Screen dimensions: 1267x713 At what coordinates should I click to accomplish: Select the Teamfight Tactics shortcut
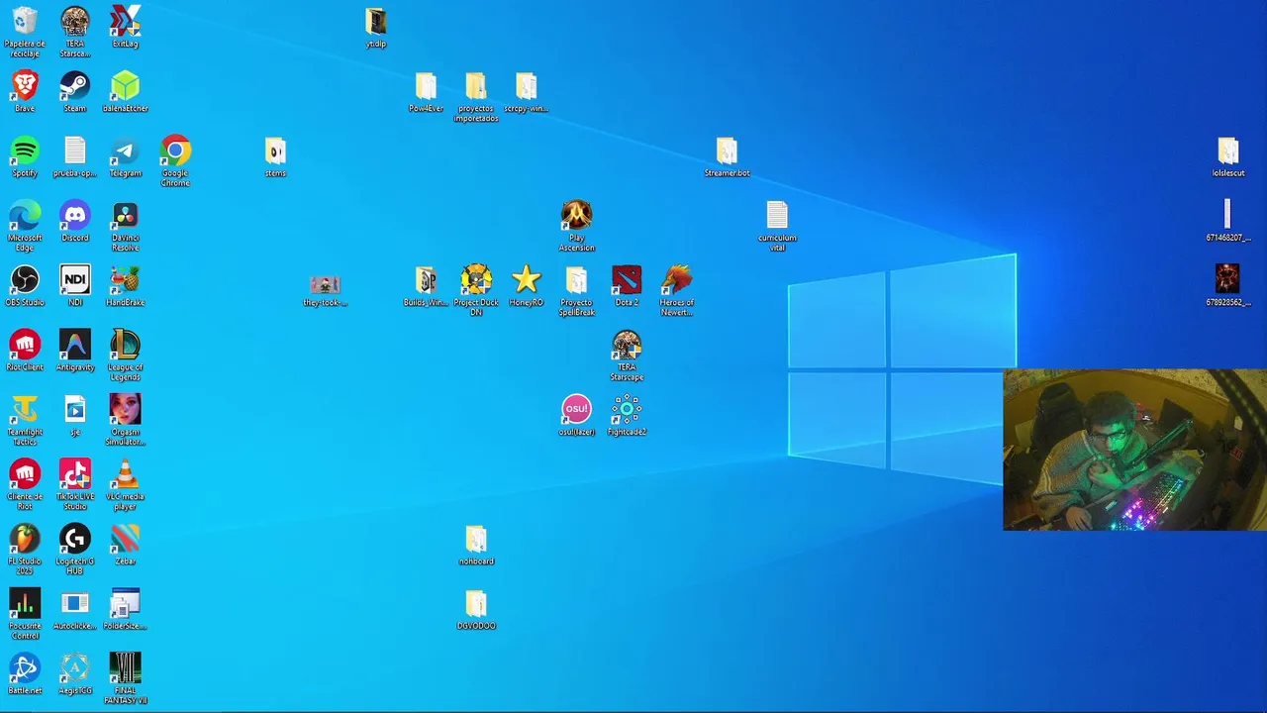coord(25,409)
